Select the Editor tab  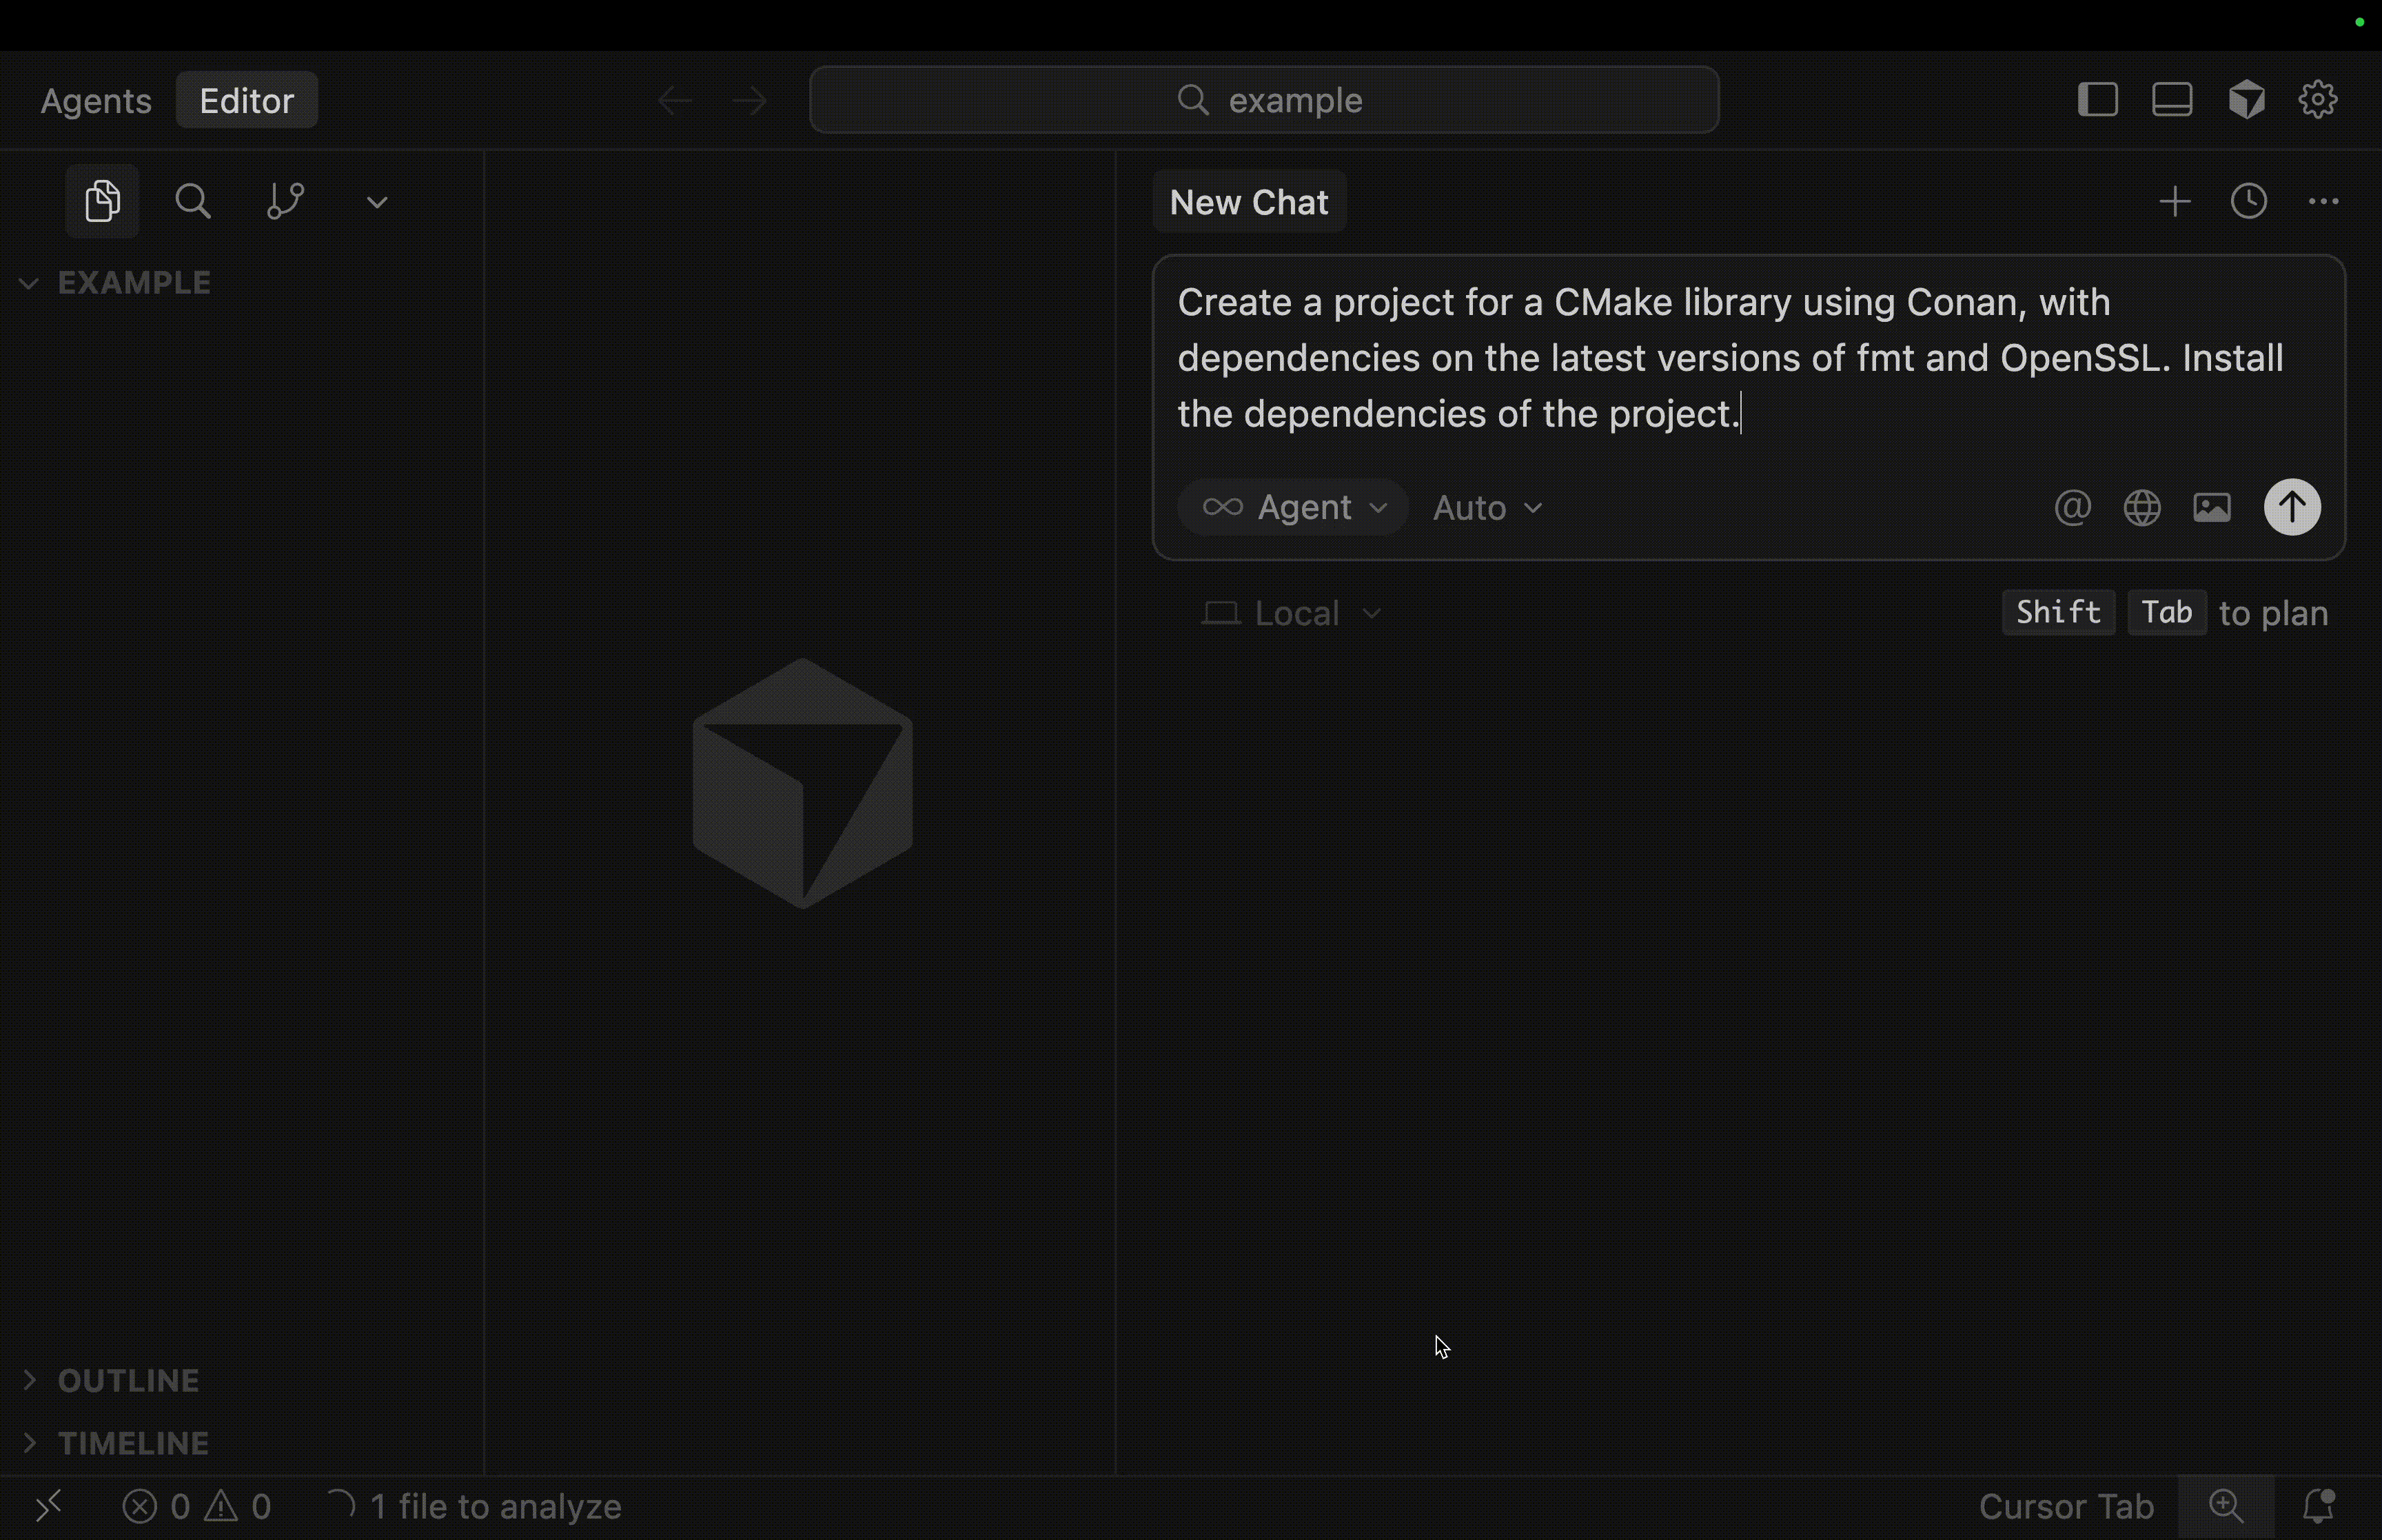(x=246, y=99)
